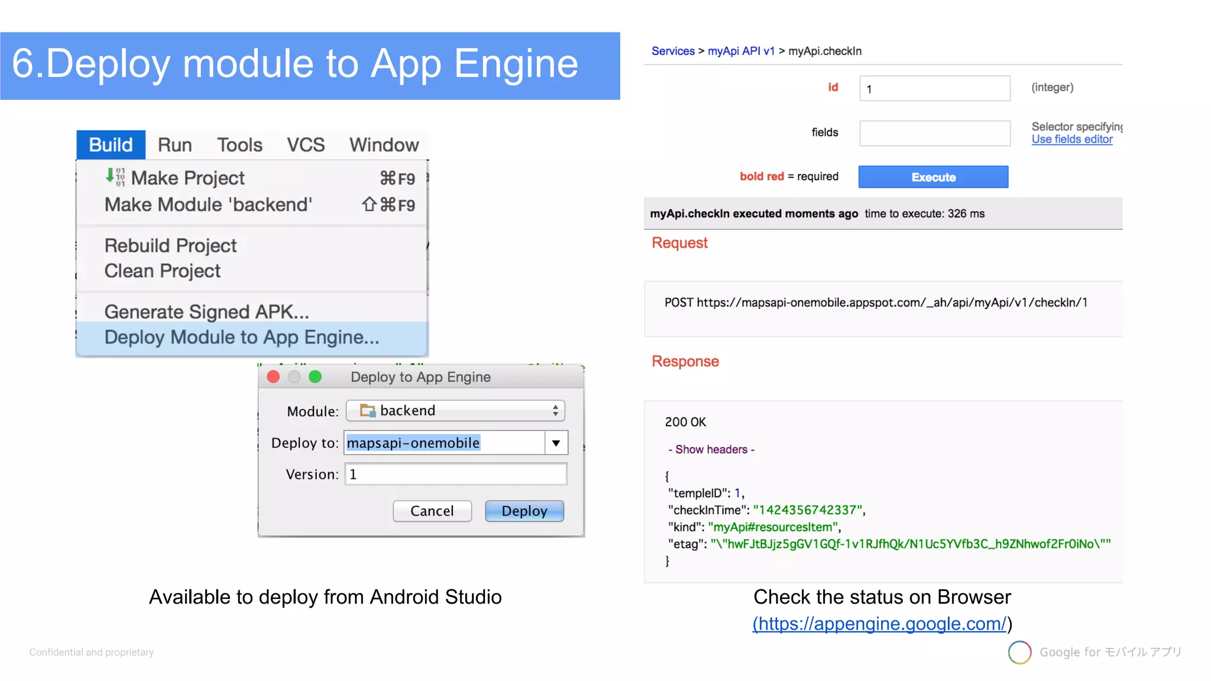The height and width of the screenshot is (681, 1211).
Task: Click the green zoom button of deploy dialog
Action: click(x=315, y=377)
